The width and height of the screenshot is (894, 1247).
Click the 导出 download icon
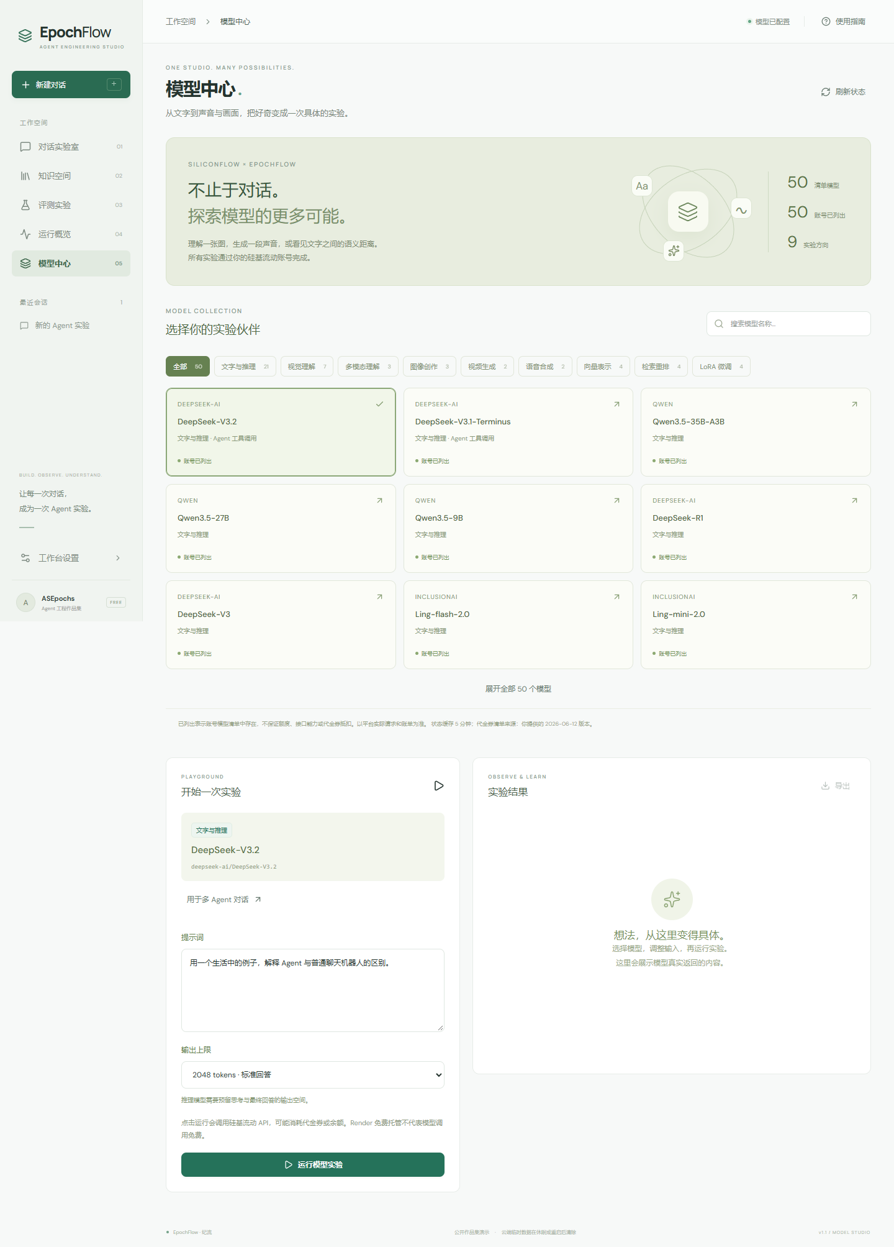click(x=825, y=786)
